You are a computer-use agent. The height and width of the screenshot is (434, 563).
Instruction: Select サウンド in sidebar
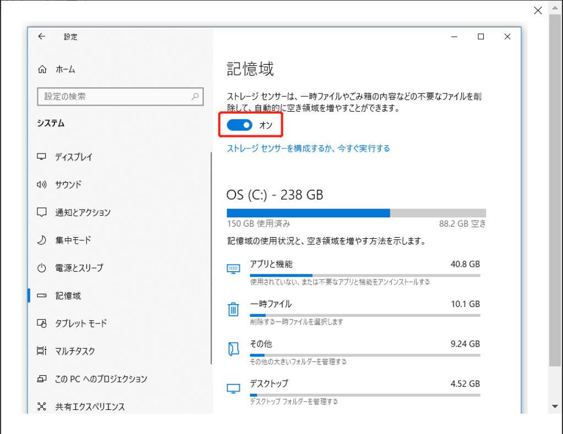click(68, 184)
